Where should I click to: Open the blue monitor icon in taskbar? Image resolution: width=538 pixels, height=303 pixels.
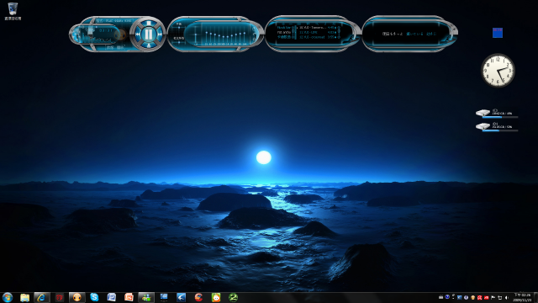[x=164, y=297]
